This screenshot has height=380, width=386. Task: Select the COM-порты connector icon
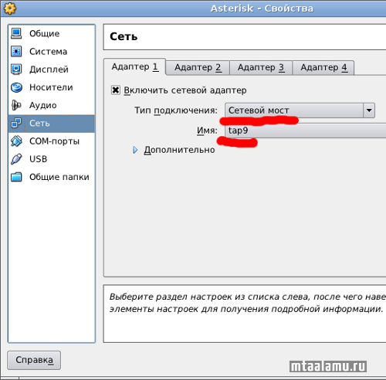coord(16,141)
